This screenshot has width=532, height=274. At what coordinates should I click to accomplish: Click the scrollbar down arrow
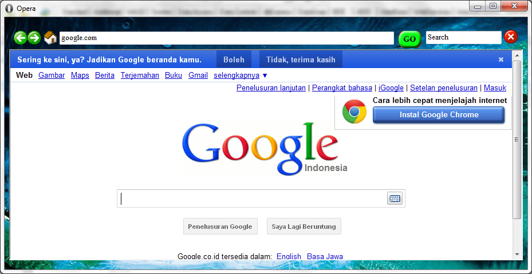click(517, 255)
